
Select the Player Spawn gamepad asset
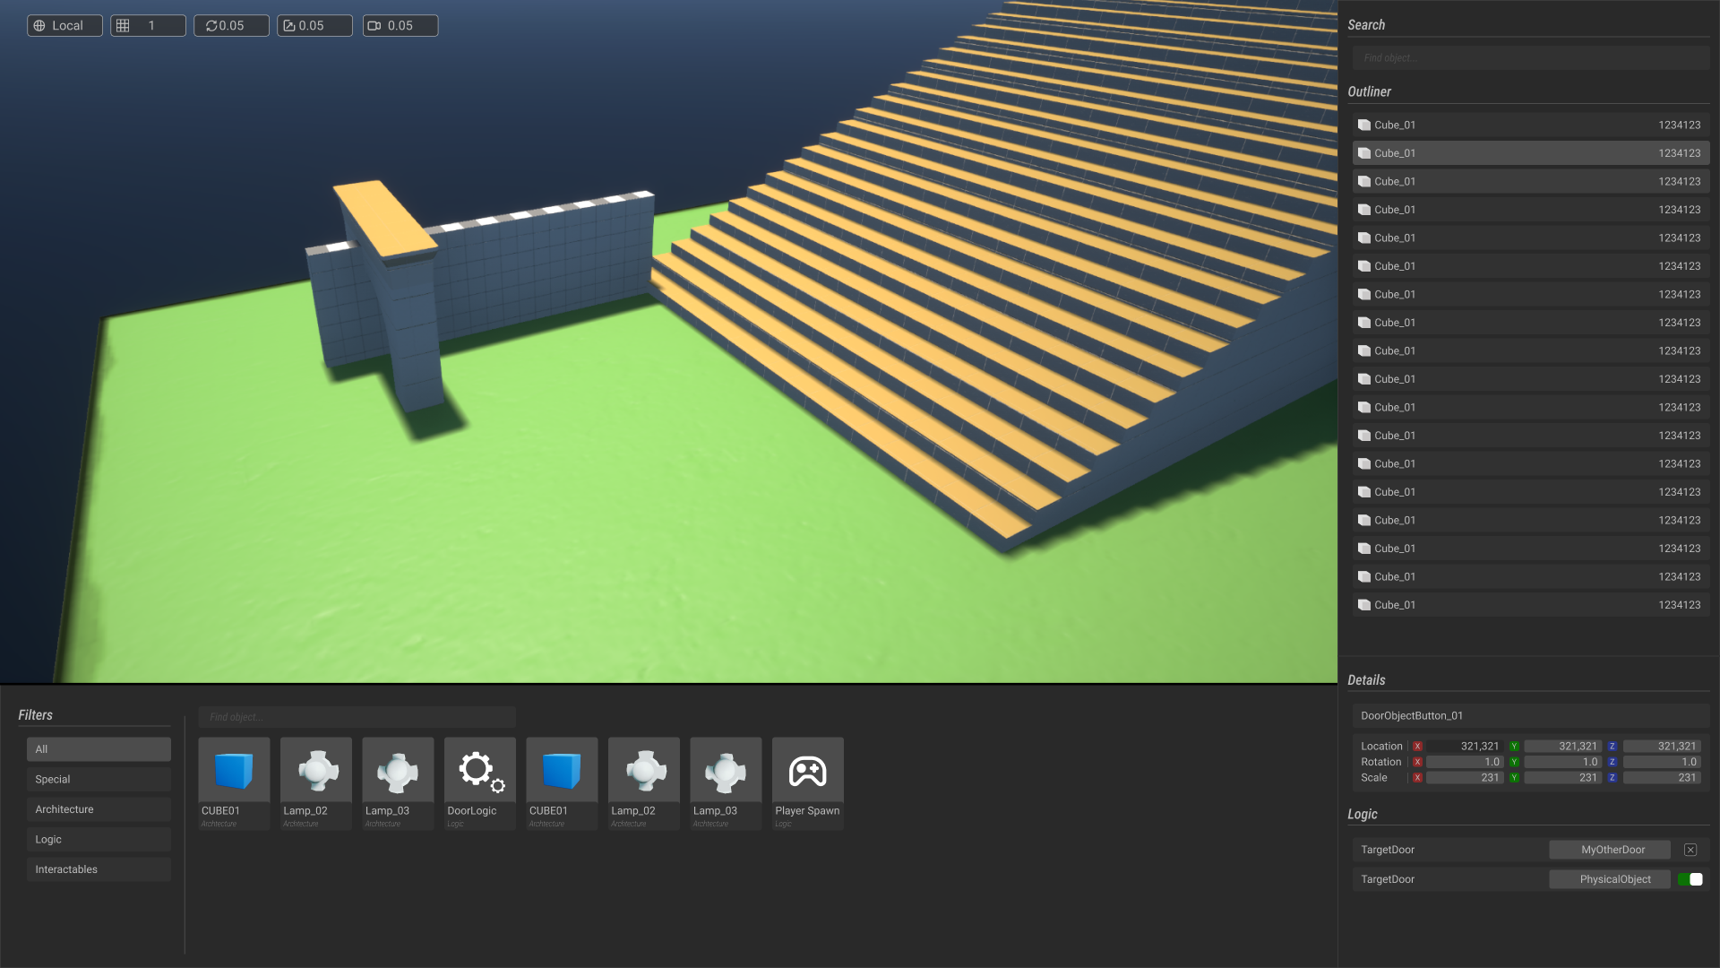pyautogui.click(x=807, y=771)
